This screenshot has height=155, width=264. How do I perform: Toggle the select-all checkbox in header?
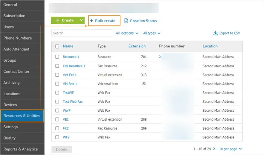point(57,46)
